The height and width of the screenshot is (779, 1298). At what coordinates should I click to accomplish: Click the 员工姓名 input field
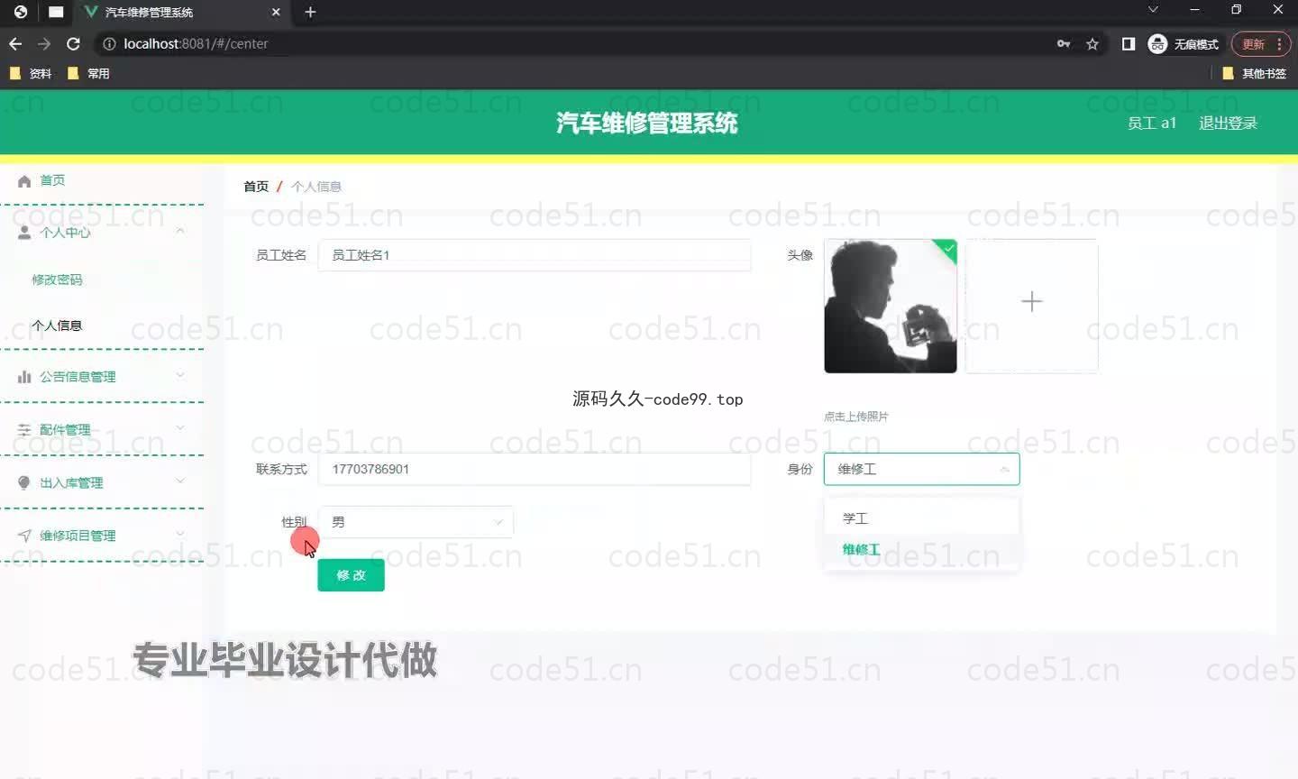pos(534,255)
